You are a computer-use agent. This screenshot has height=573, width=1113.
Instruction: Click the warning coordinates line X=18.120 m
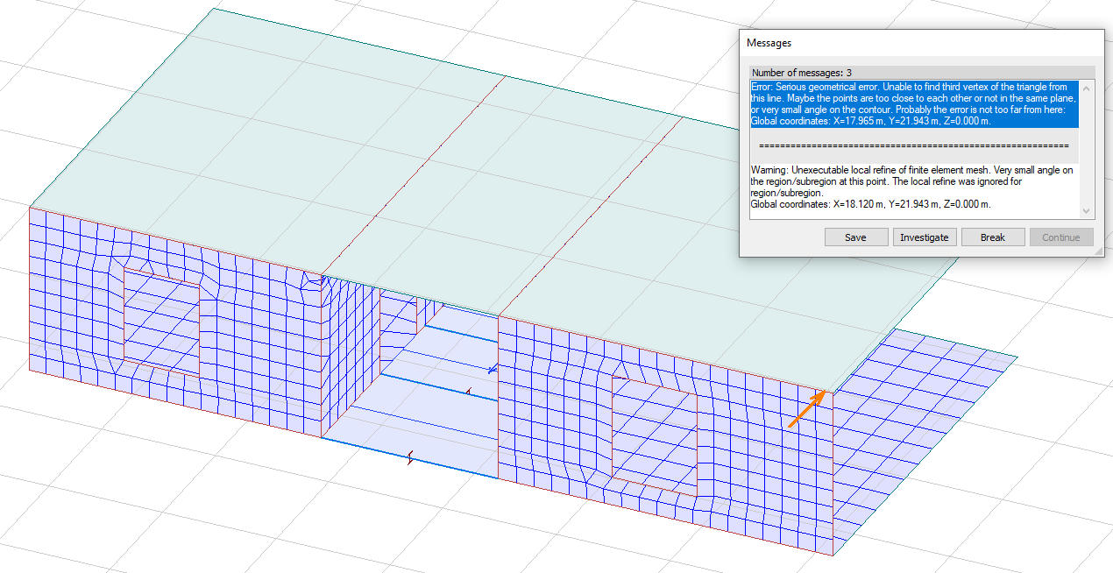[x=871, y=204]
